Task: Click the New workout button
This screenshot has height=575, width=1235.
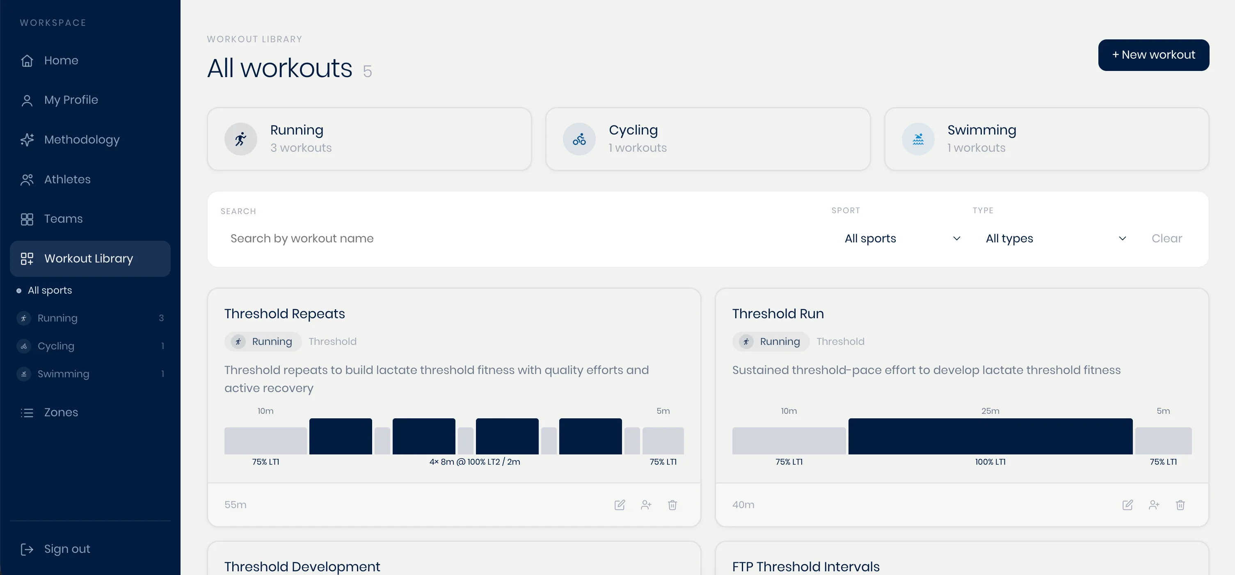Action: [1153, 55]
